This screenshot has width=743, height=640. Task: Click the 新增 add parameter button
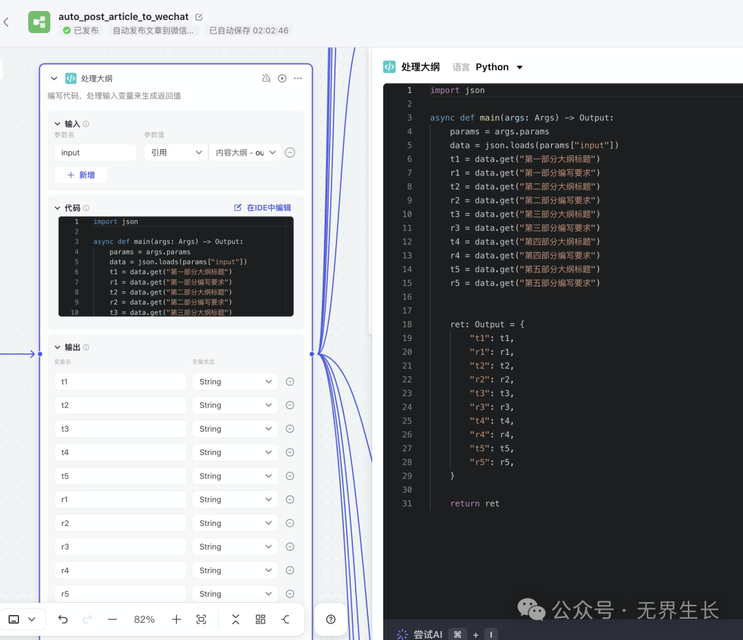(x=81, y=175)
